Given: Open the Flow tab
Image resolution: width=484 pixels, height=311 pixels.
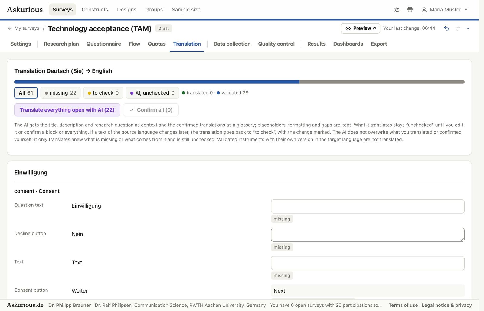Looking at the screenshot, I should point(134,44).
